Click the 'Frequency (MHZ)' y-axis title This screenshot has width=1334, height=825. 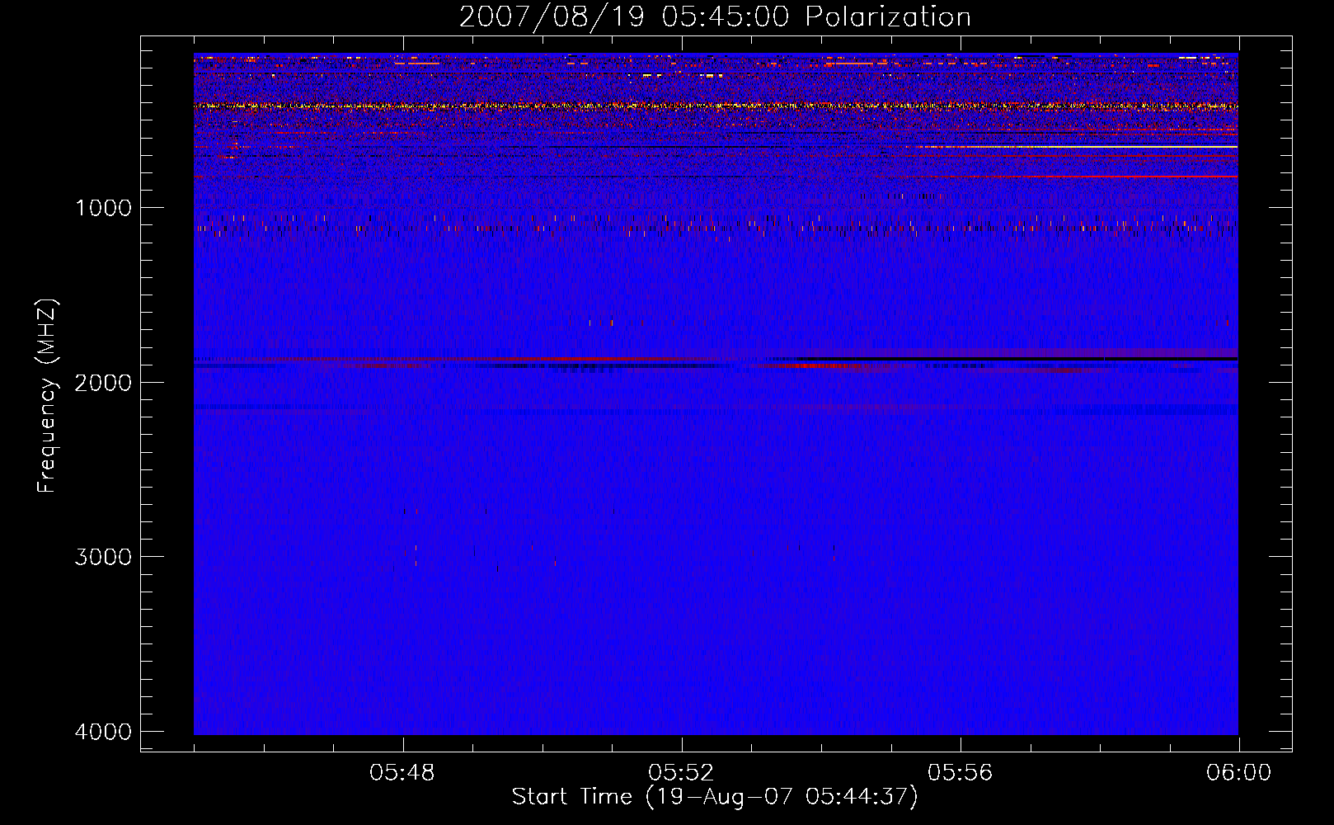point(48,396)
